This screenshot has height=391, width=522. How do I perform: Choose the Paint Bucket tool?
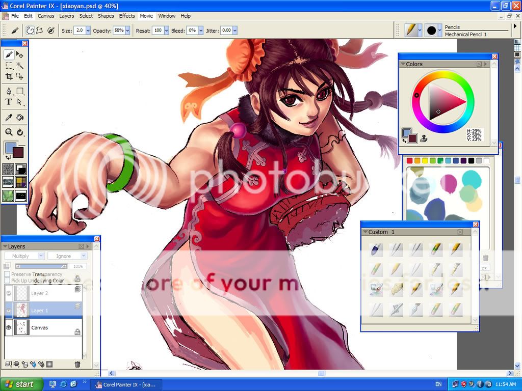pyautogui.click(x=20, y=117)
